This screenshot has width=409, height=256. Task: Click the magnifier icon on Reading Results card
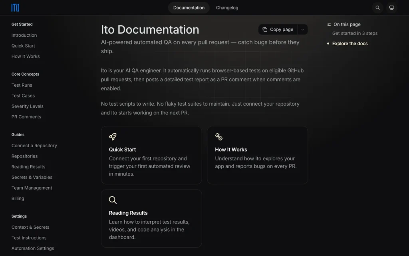click(x=113, y=200)
